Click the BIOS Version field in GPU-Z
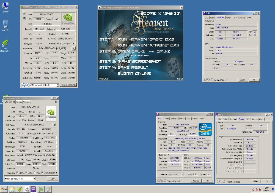Screen dimensions: 275x193 tap(34, 125)
